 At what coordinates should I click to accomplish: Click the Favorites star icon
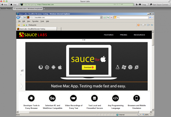tap(19, 25)
